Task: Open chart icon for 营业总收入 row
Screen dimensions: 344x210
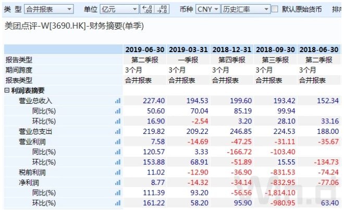Action: pyautogui.click(x=118, y=101)
